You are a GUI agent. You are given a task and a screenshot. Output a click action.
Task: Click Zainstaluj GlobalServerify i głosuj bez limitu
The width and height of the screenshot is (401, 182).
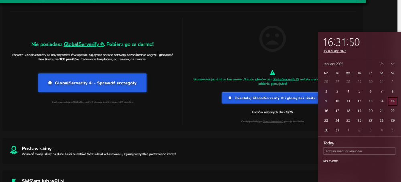tap(270, 98)
